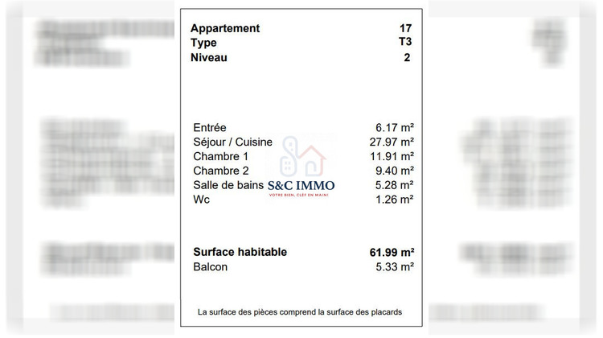This screenshot has width=603, height=338.
Task: Click the footnote about placards surface
Action: (x=300, y=311)
